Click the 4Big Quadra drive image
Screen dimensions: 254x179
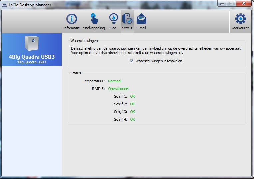32,43
